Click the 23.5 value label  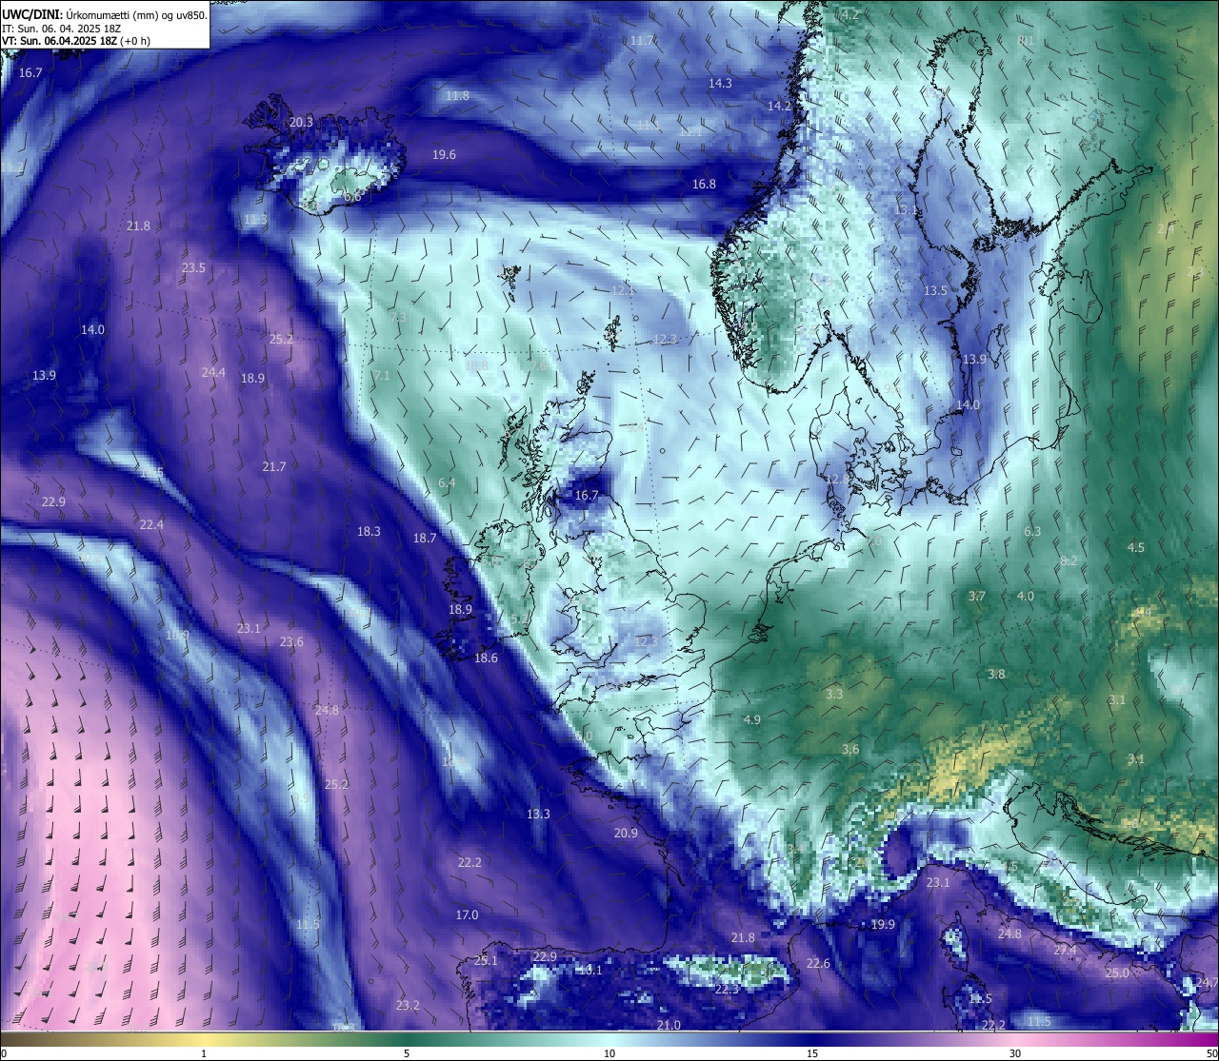193,268
